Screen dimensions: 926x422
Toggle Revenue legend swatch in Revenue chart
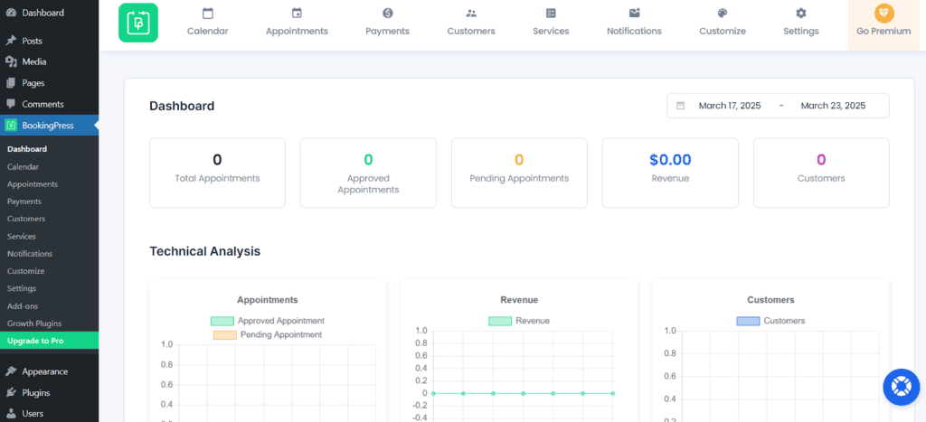point(499,321)
